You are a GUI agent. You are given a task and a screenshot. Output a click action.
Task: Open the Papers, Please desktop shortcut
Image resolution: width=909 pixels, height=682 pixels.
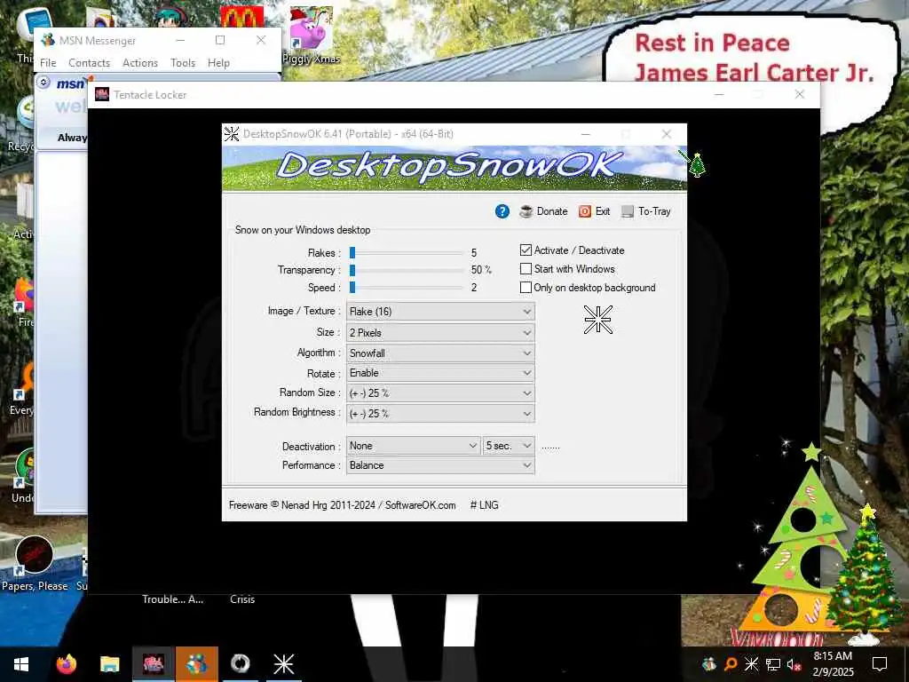point(35,564)
